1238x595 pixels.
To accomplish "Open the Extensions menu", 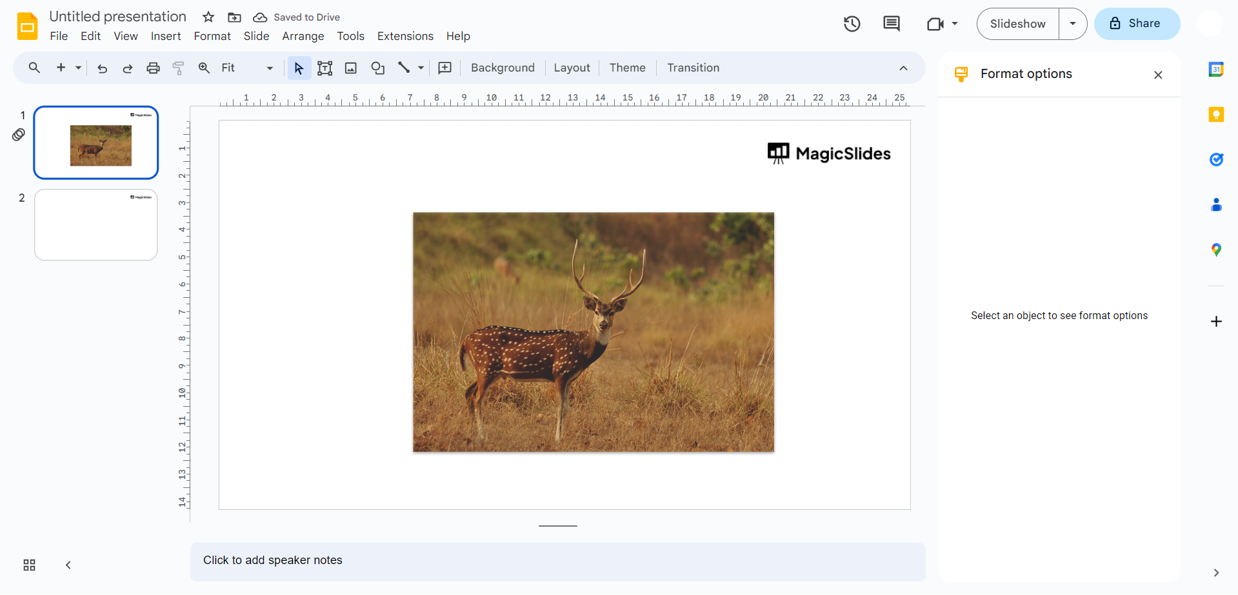I will 404,36.
